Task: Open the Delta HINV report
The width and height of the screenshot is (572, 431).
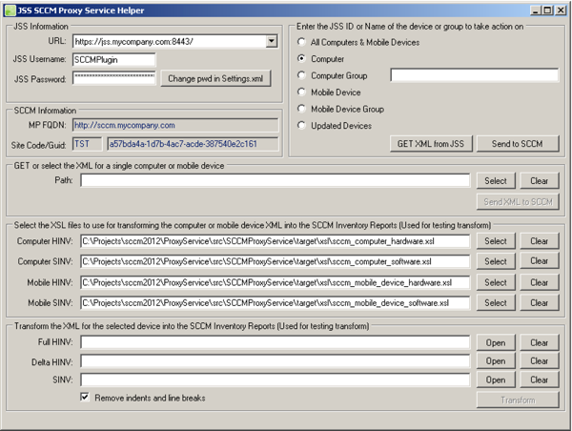Action: click(x=496, y=361)
